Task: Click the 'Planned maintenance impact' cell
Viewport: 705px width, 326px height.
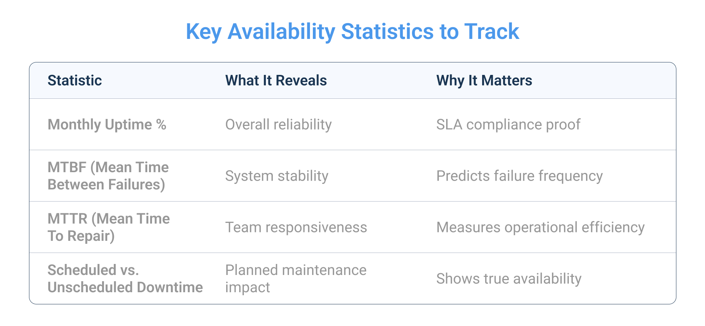Action: [x=296, y=279]
